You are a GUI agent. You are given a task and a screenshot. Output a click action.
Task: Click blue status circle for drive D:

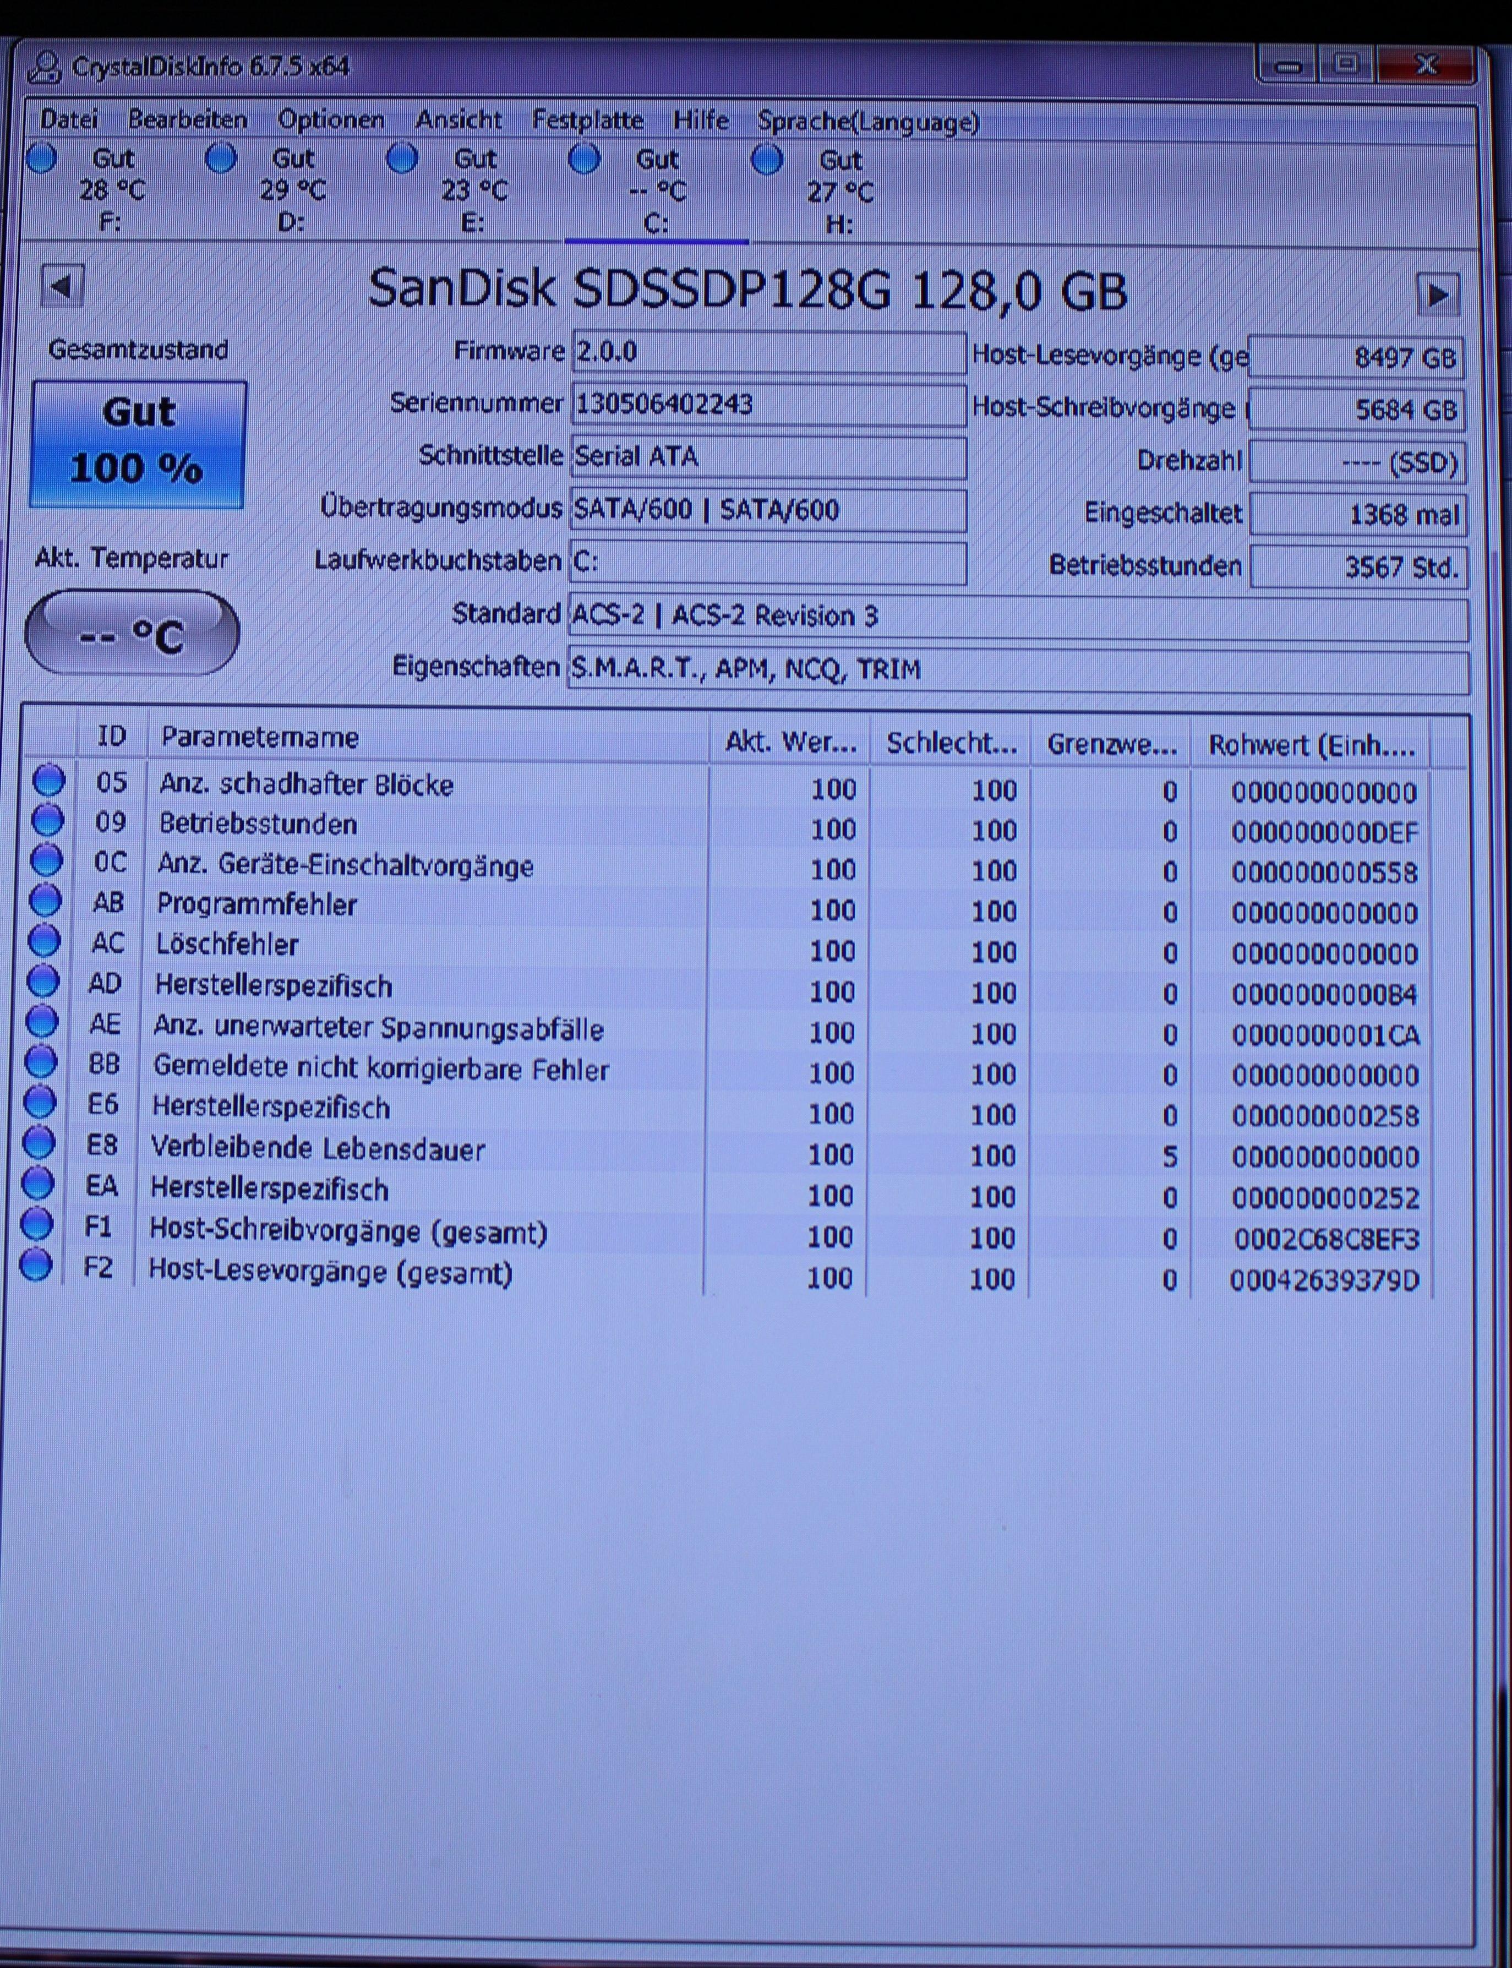221,159
